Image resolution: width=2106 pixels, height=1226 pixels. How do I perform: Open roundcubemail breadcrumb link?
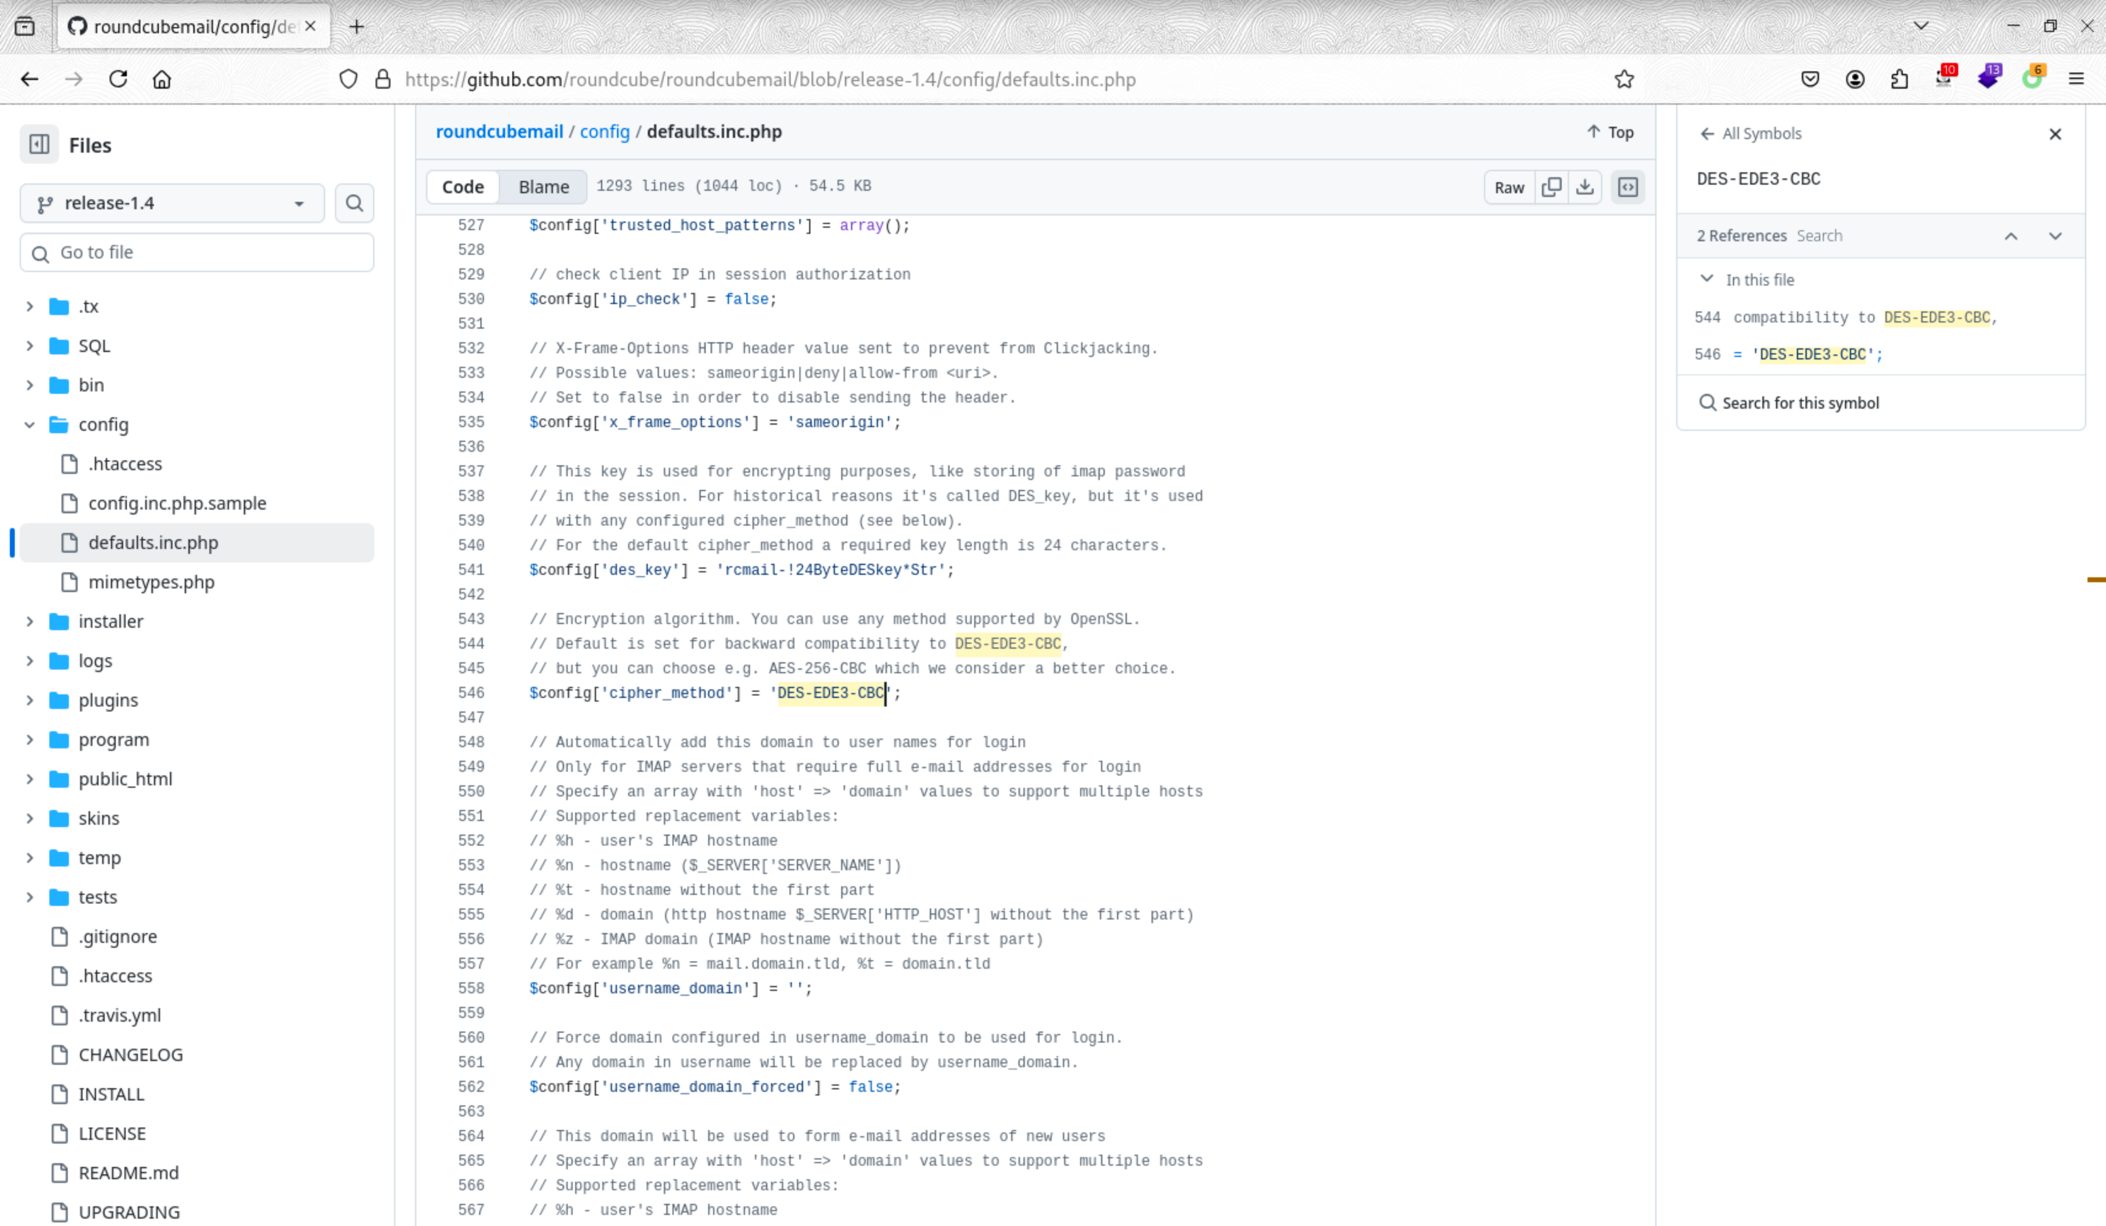click(499, 131)
